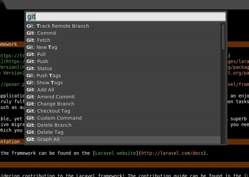Screen dimensions: 249x177
Task: Select Git: Amend Commit entry
Action: coord(123,97)
